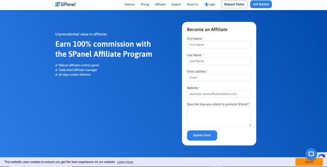
Task: Open the Features menu item
Action: 130,4
